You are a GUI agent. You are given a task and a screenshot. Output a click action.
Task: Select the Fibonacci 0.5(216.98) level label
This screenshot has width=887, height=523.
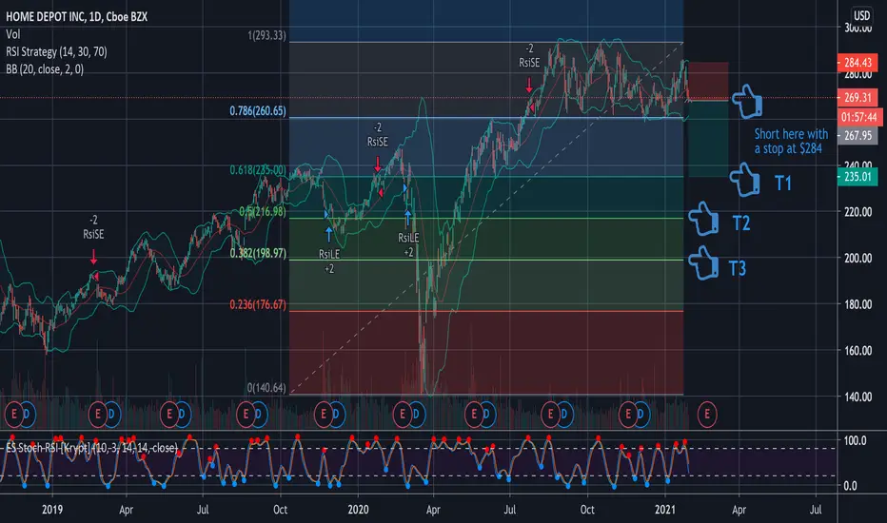[x=263, y=211]
